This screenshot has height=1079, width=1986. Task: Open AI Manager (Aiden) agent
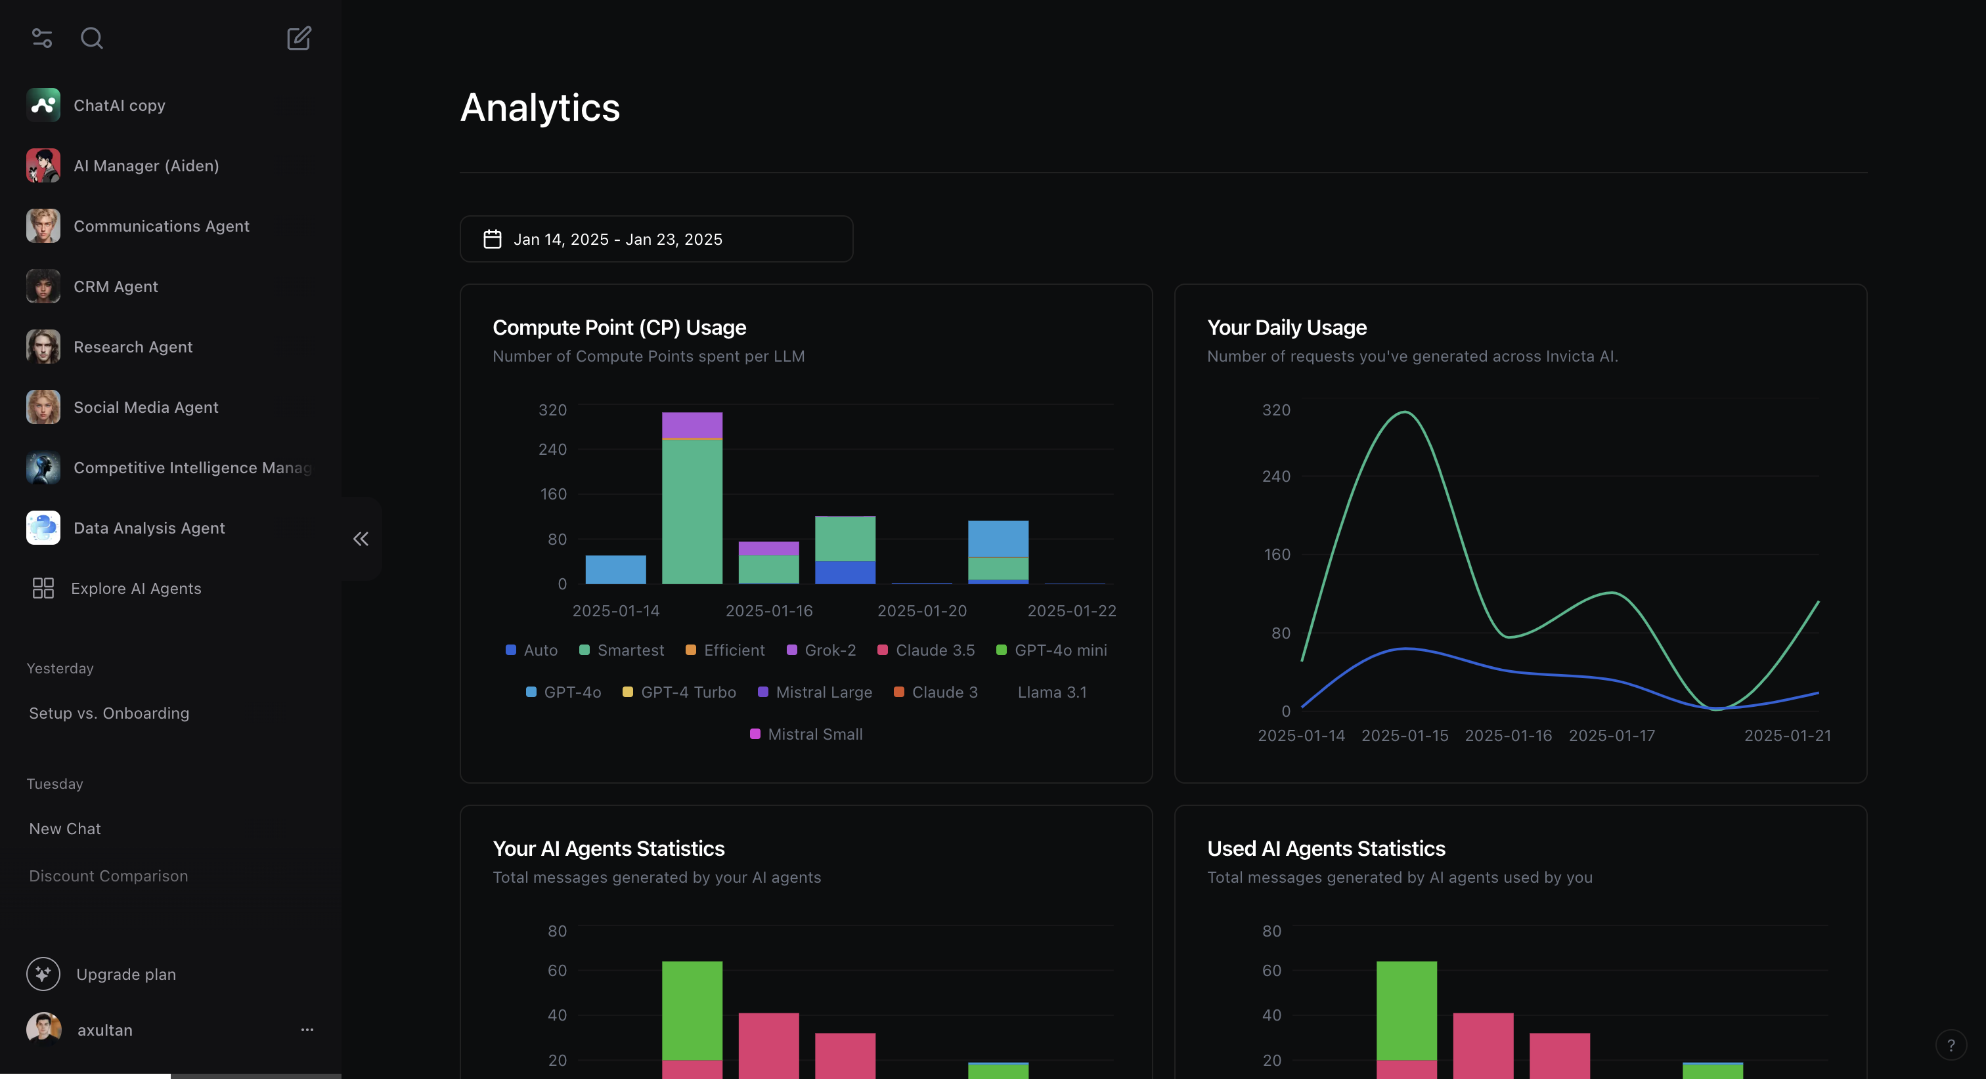click(146, 165)
